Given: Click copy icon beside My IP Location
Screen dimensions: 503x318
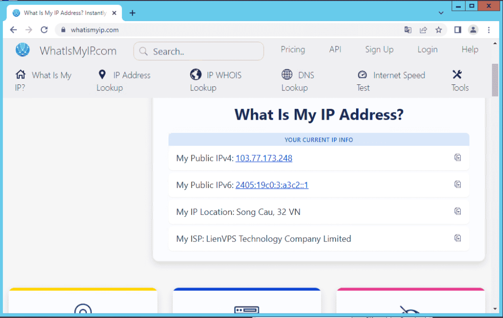Looking at the screenshot, I should tap(457, 212).
